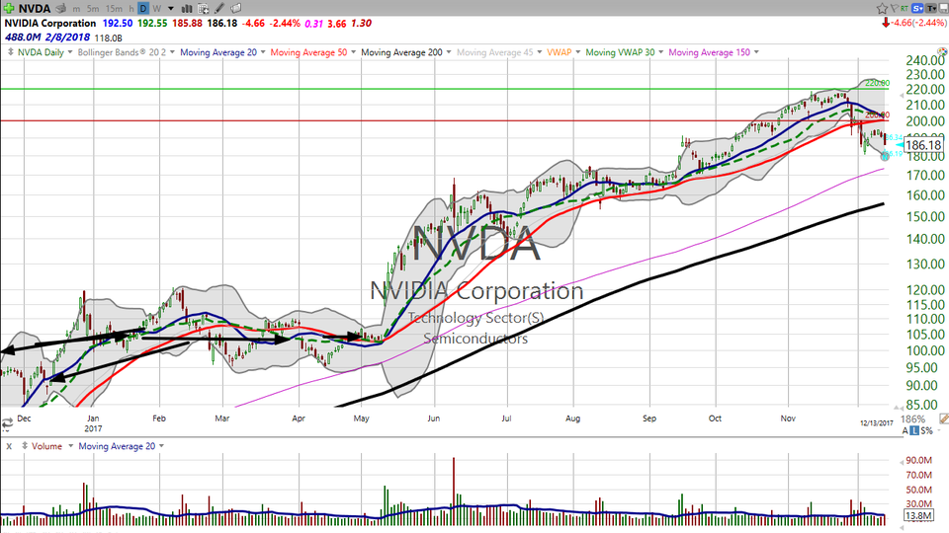Select the Weekly 'W' timeframe
949x533 pixels.
point(157,9)
